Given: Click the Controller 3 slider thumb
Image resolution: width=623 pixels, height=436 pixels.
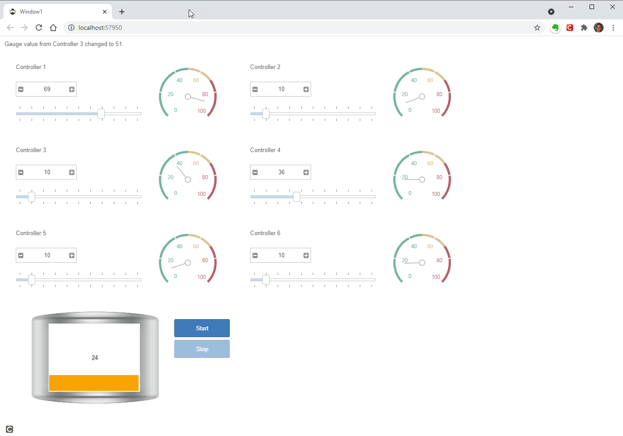Looking at the screenshot, I should pyautogui.click(x=32, y=197).
